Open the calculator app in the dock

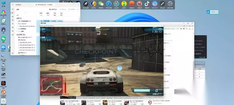click(x=140, y=4)
